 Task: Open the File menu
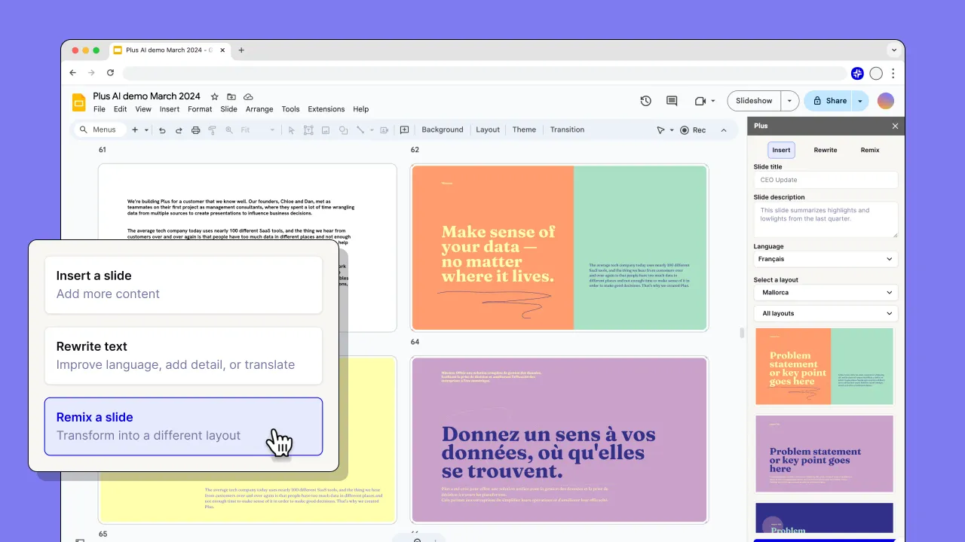[100, 109]
